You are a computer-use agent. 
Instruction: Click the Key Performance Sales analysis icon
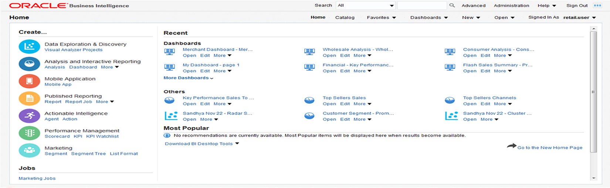coord(169,100)
